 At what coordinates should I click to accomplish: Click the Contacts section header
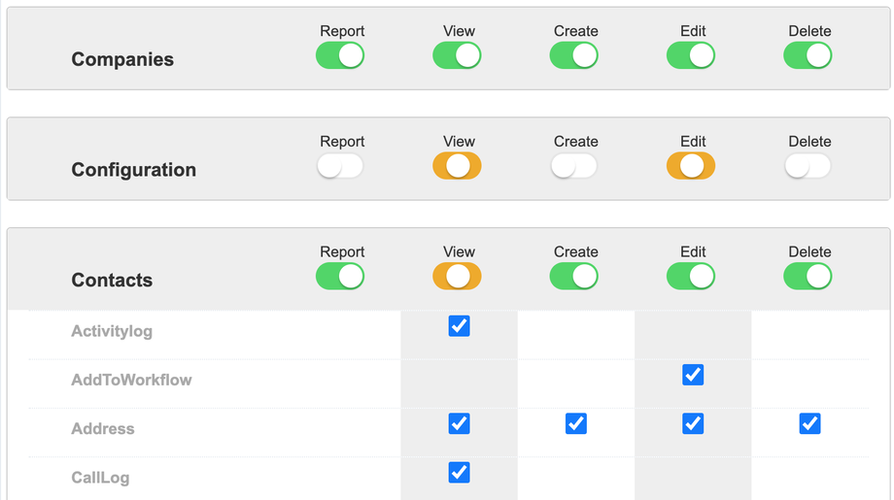coord(112,280)
